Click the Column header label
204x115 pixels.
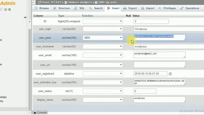pos(38,16)
